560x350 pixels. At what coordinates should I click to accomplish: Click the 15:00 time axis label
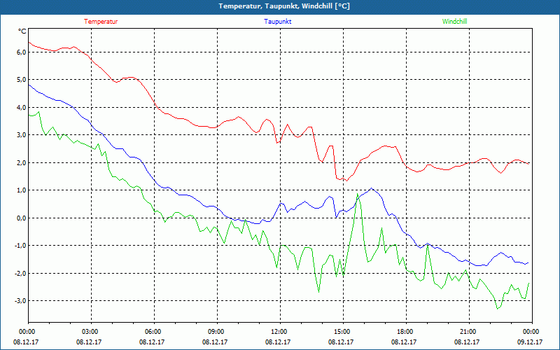343,332
